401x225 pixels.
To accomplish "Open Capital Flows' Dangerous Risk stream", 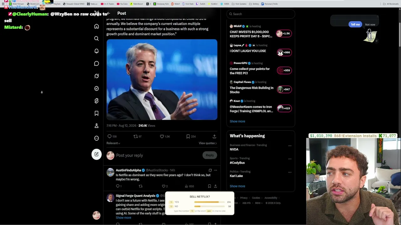I will 261,87.
